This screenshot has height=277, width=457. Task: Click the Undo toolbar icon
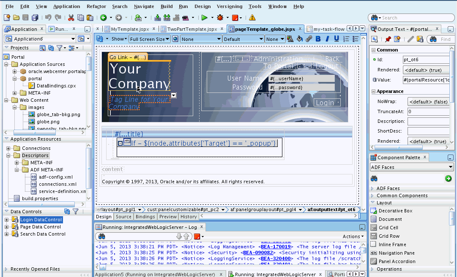point(48,18)
